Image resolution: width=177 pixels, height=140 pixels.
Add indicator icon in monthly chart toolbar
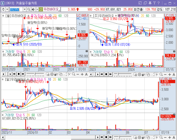56,74
